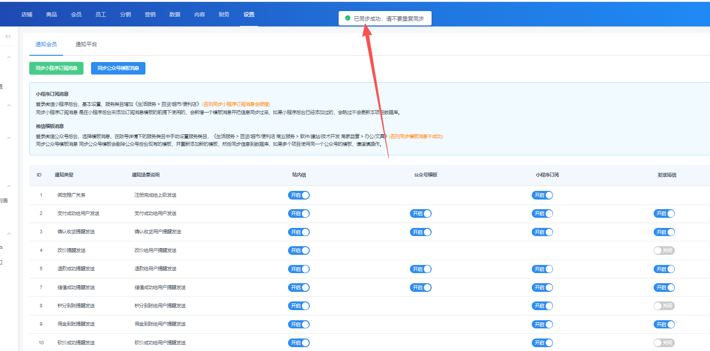Open the 店铺 top menu

click(27, 14)
